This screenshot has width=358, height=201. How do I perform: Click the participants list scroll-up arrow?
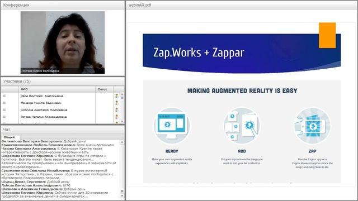point(122,94)
